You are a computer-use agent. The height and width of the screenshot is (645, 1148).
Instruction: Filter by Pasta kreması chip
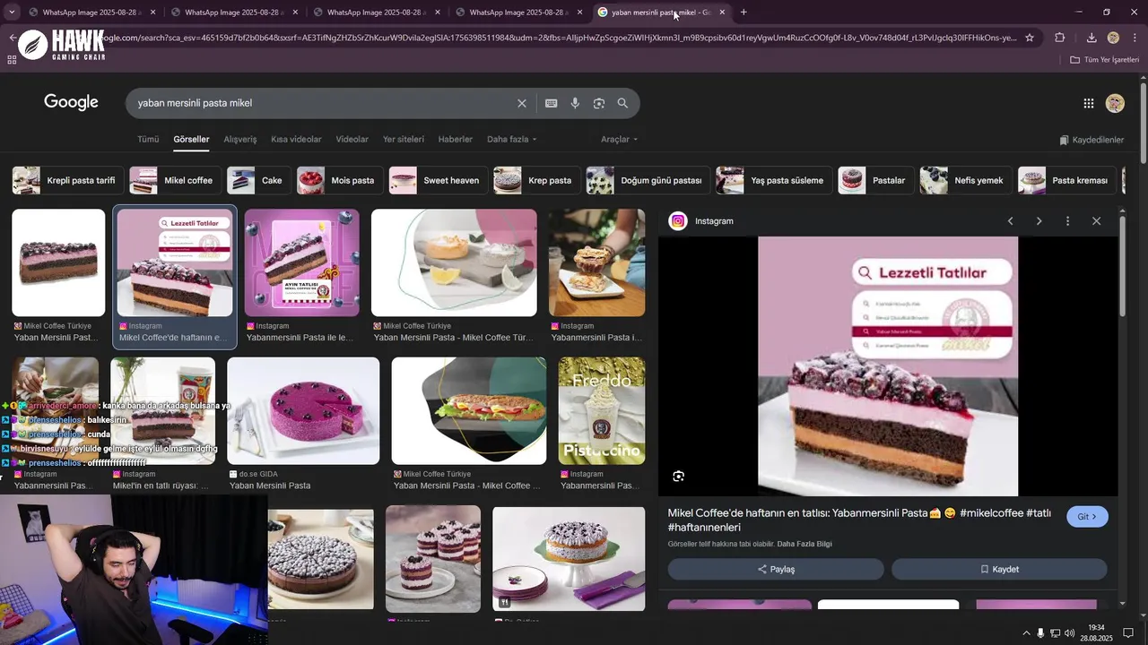pos(1067,180)
